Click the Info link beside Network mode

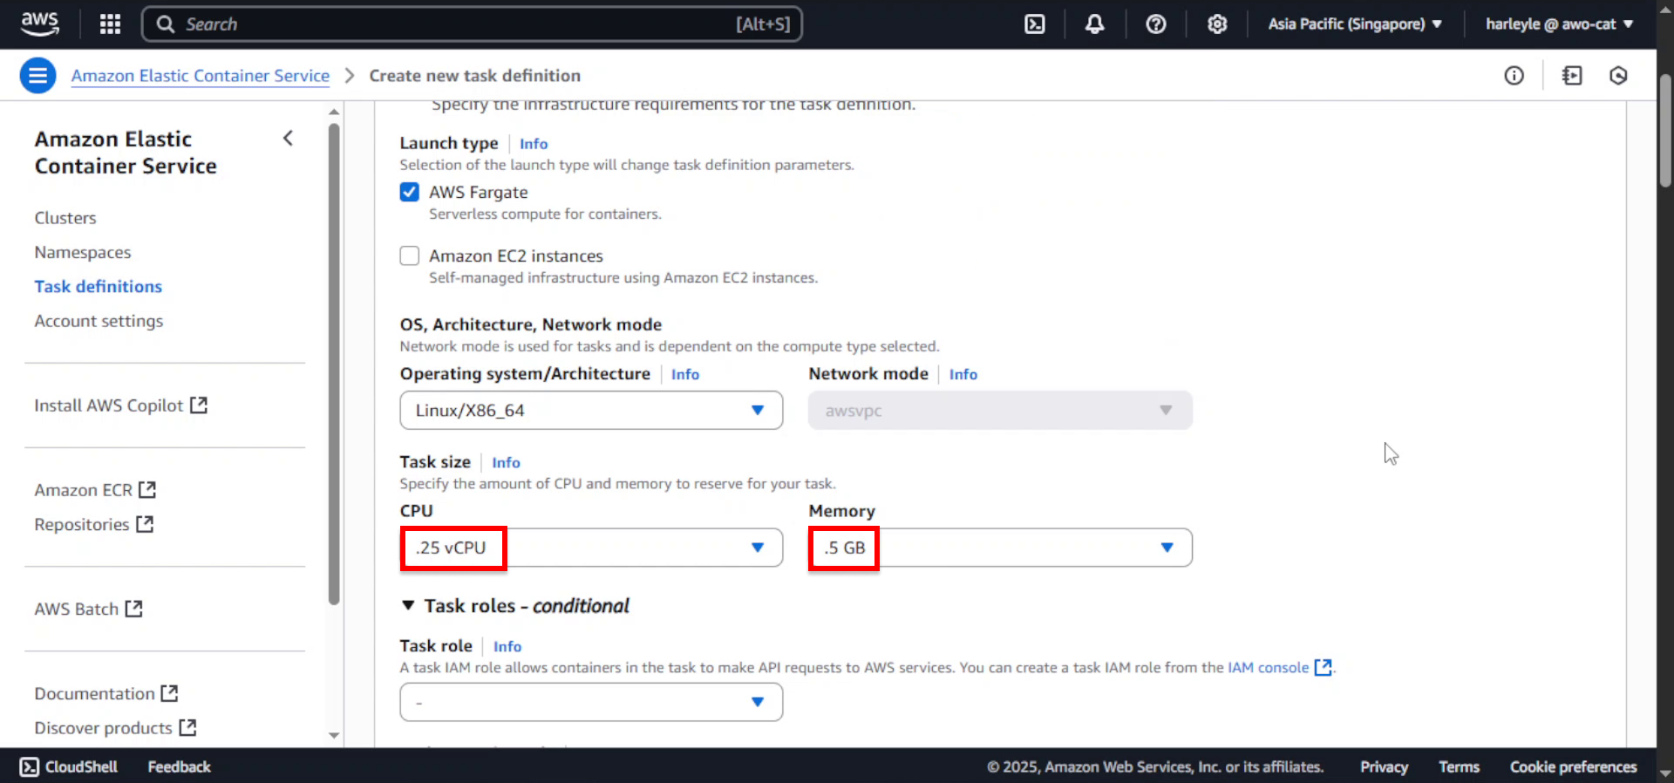(x=963, y=374)
